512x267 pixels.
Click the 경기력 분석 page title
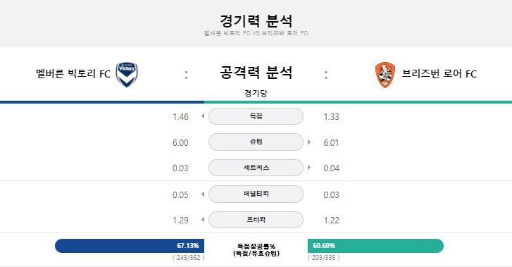coord(256,21)
